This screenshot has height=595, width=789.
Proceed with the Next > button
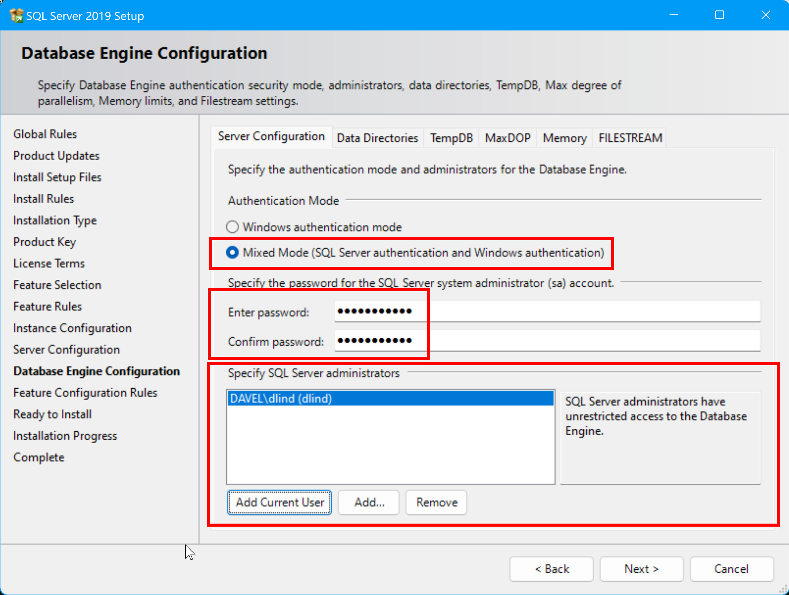coord(642,569)
